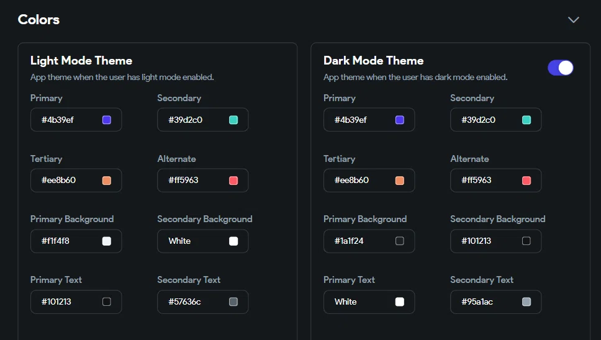Click the Light Mode Theme heading
This screenshot has height=340, width=601.
(81, 61)
